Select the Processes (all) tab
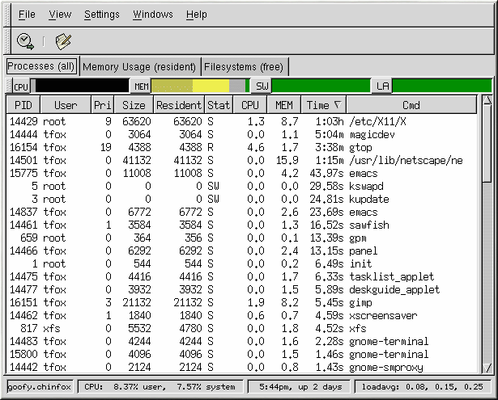 click(x=41, y=66)
